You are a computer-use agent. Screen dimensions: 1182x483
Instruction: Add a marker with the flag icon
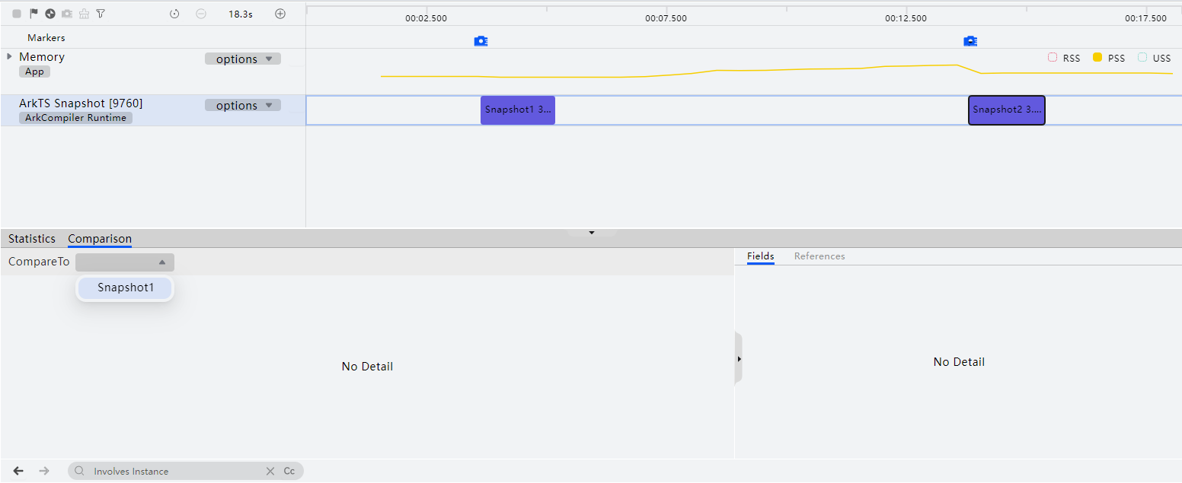[x=34, y=14]
